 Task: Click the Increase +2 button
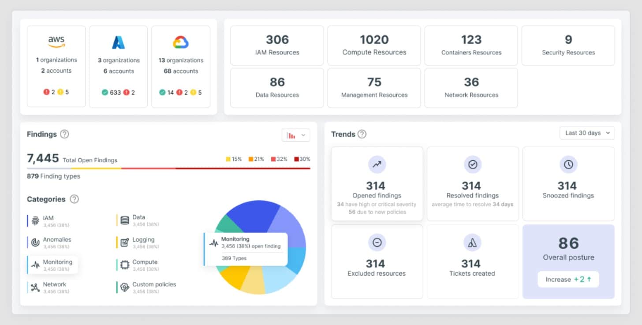[x=568, y=280]
